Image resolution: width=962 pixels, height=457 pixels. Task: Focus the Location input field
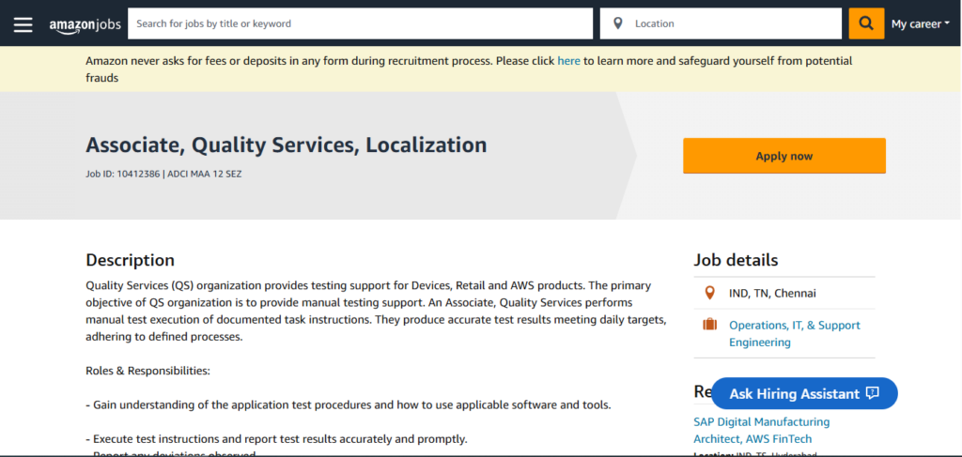(721, 23)
